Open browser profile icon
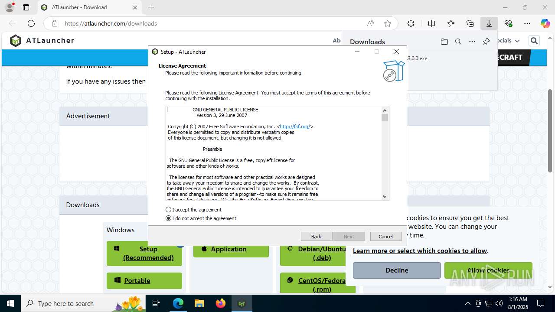This screenshot has height=312, width=555. tap(9, 7)
